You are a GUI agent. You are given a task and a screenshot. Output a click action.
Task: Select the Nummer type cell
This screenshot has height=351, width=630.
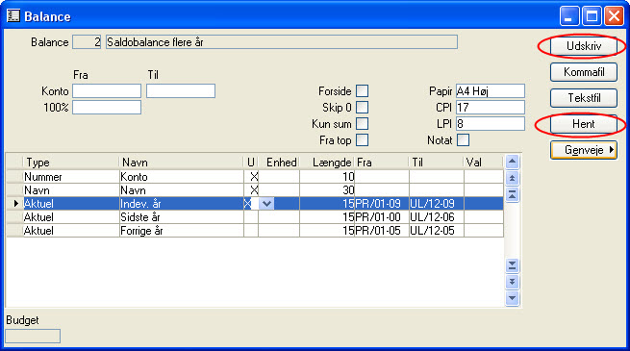pos(71,177)
